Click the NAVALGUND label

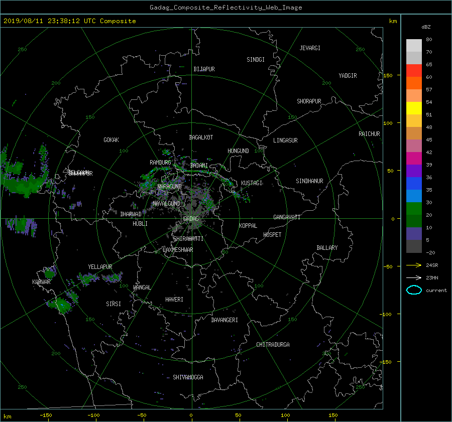coord(167,204)
